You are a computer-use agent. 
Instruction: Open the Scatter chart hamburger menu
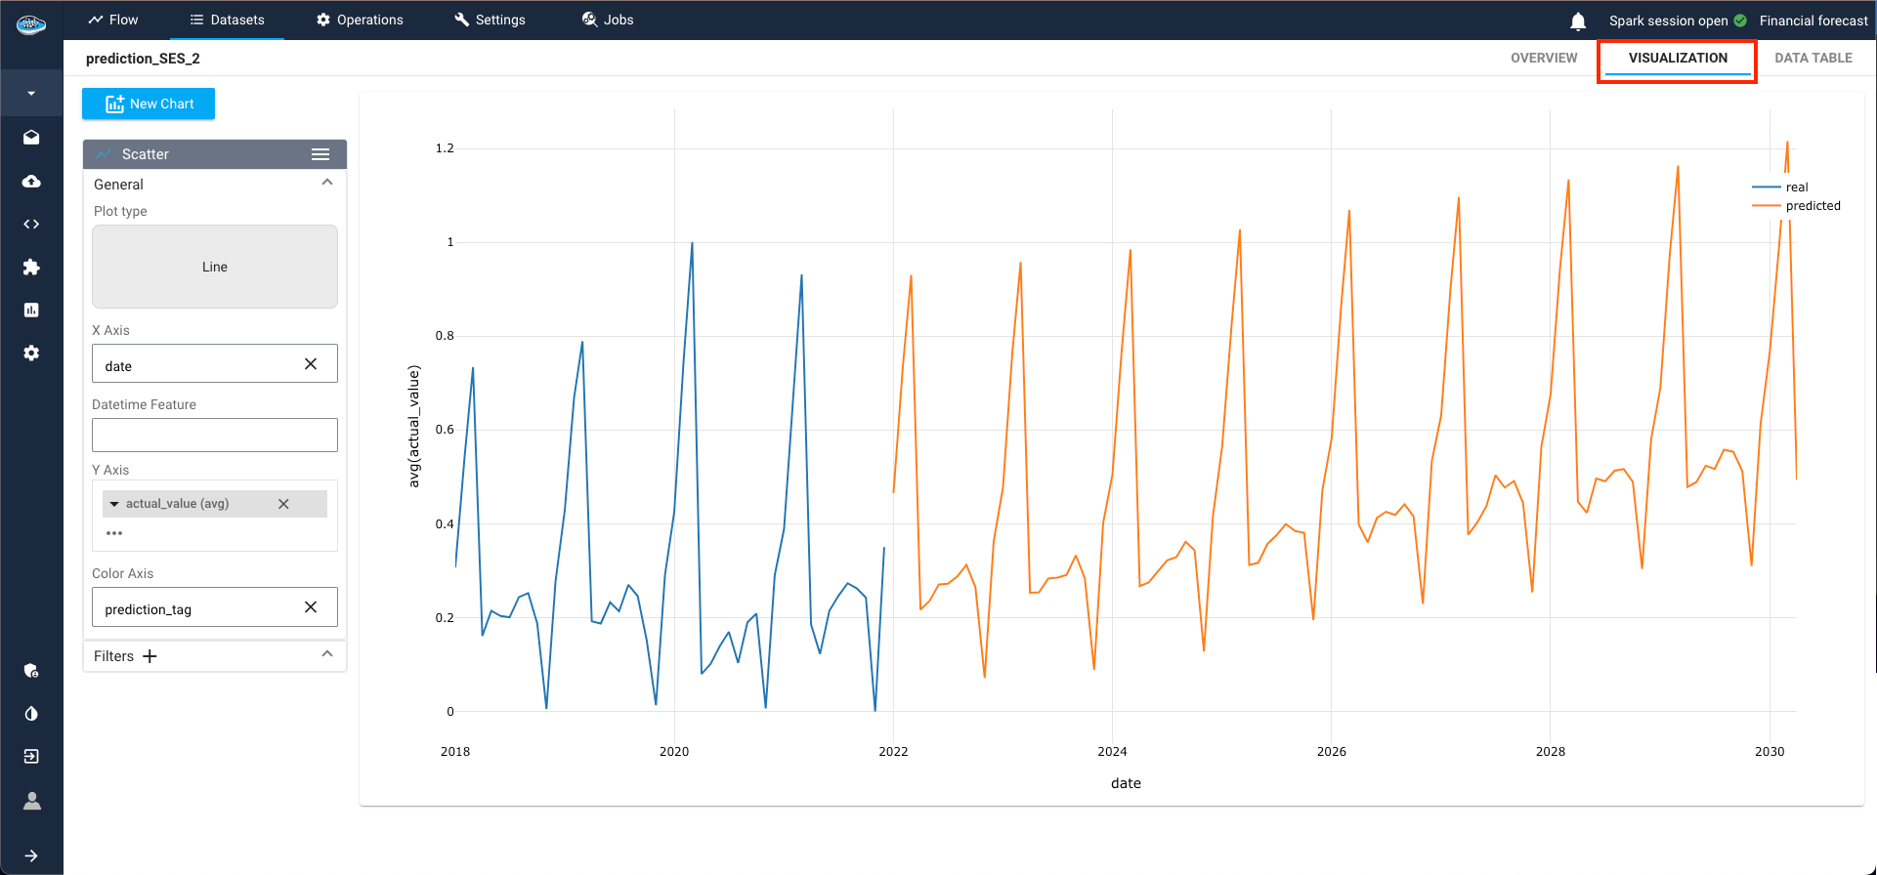point(320,154)
